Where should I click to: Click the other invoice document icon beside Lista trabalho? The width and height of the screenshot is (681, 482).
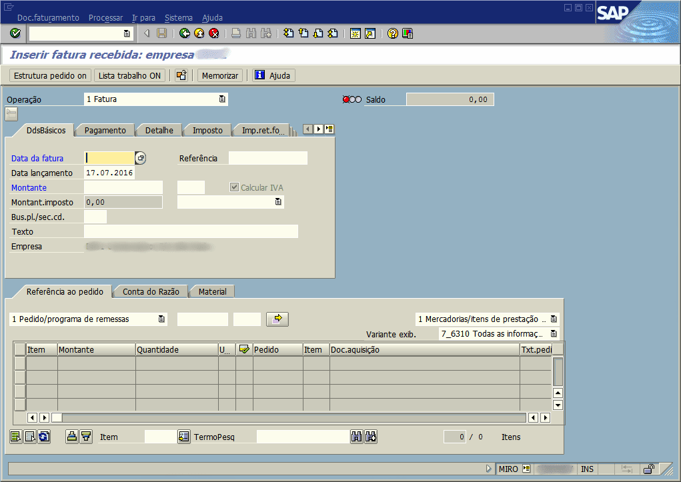pyautogui.click(x=181, y=75)
